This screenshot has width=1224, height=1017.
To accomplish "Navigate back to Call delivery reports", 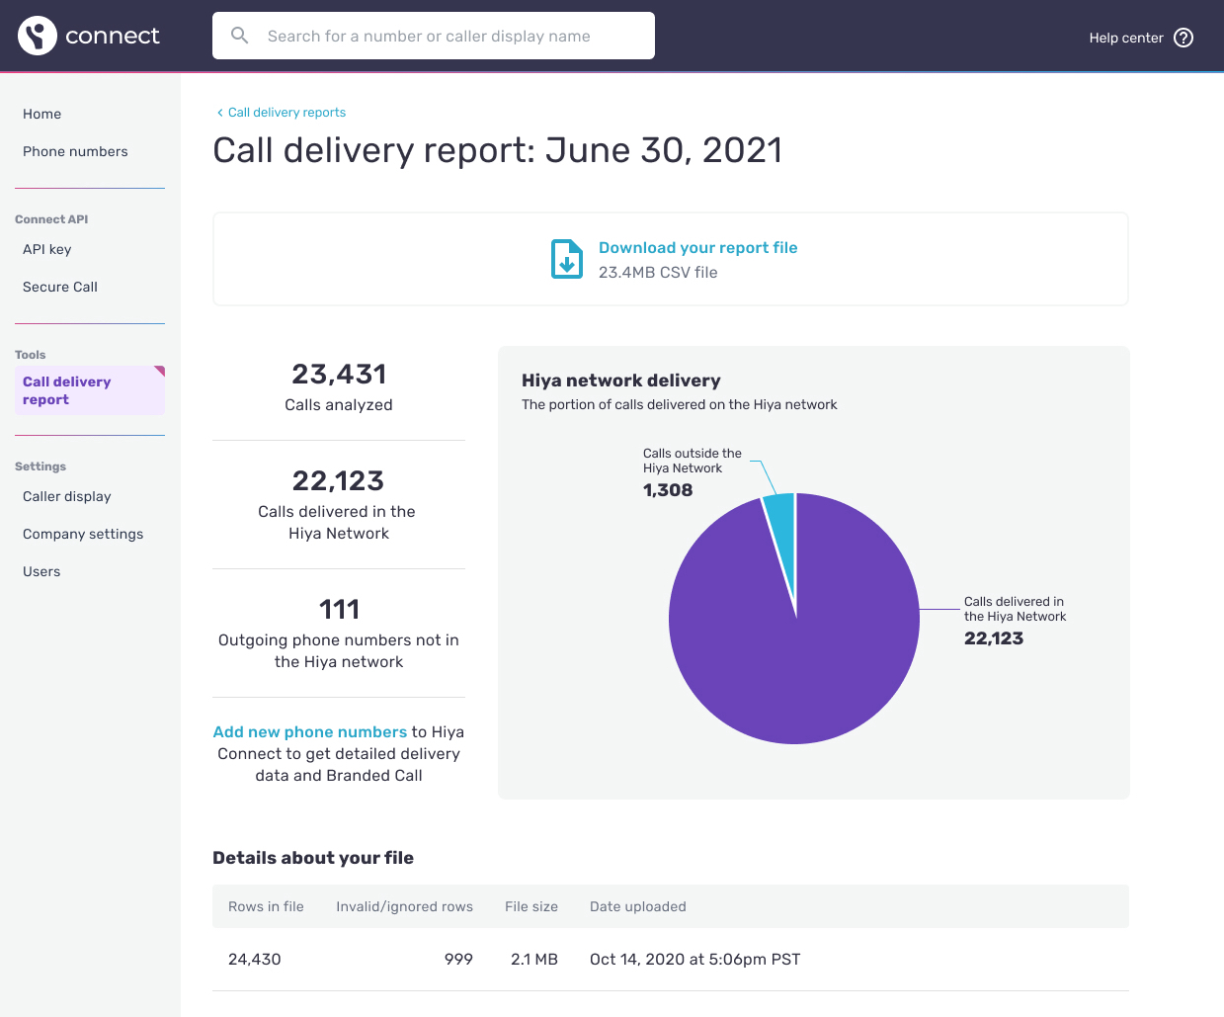I will click(286, 112).
